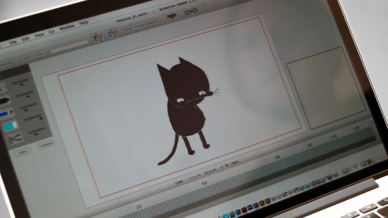Viewport: 388px width, 218px height.
Task: Jump to frame 101 on the timeline
Action: coord(334,137)
